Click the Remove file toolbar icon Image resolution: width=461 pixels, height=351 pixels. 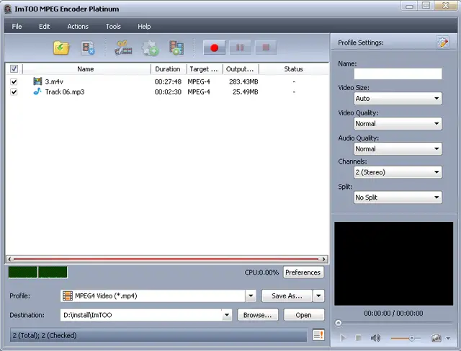[x=88, y=48]
